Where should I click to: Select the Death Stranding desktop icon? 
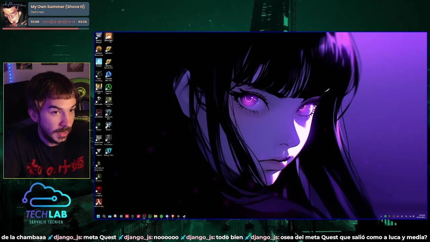(x=99, y=76)
